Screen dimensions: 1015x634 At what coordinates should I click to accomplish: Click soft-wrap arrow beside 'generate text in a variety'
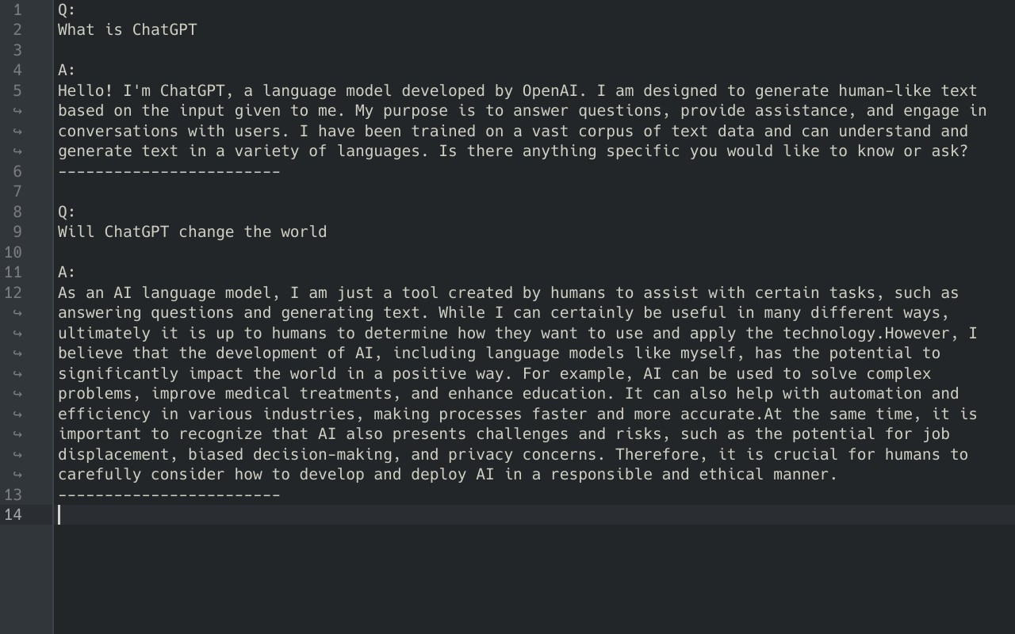pos(17,151)
